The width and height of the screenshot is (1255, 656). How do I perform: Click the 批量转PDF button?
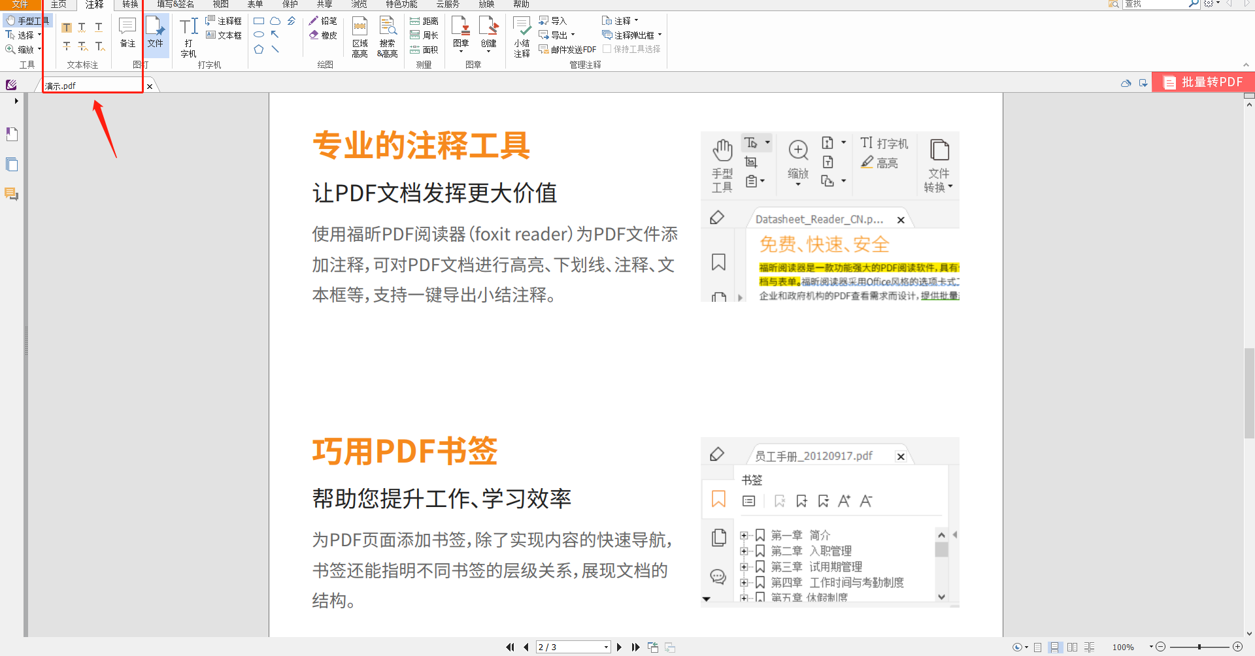tap(1203, 82)
